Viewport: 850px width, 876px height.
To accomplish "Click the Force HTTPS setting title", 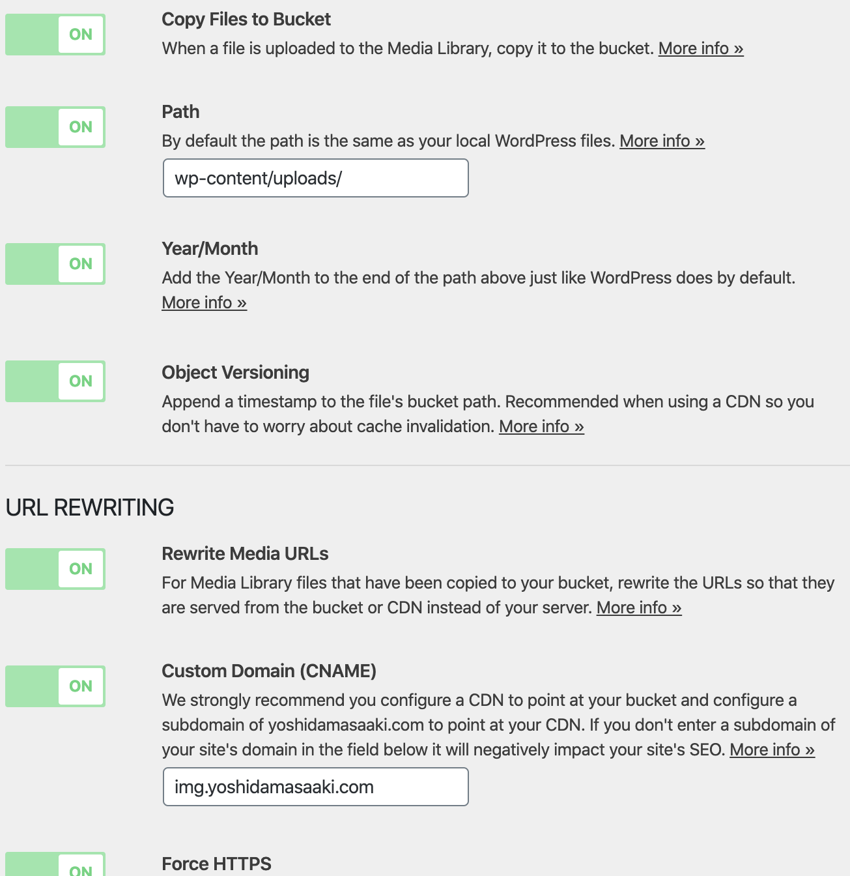I will click(216, 864).
